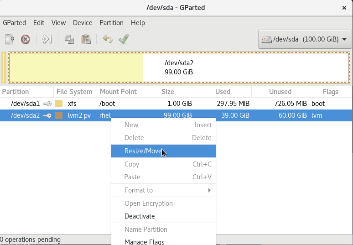The height and width of the screenshot is (245, 353).
Task: Click New in the context menu
Action: (x=163, y=125)
